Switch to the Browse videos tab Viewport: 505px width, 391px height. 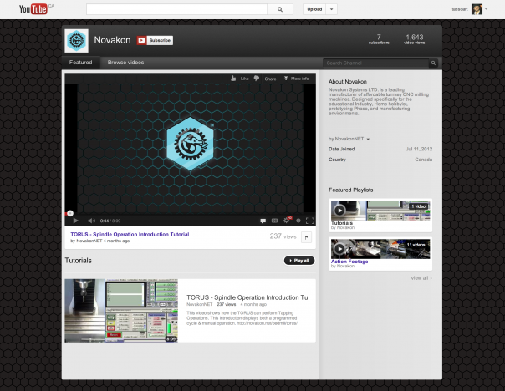coord(125,63)
